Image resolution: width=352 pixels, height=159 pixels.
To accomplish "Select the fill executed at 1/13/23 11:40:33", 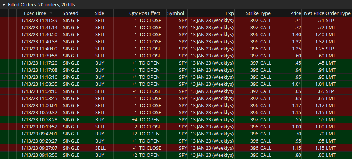I will pyautogui.click(x=176, y=41).
